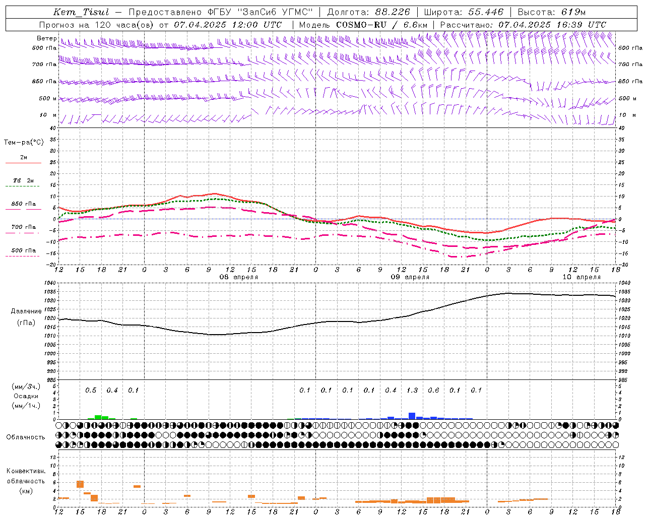
Task: Click the Тем-ра(°C) temperature label
Action: pos(24,143)
